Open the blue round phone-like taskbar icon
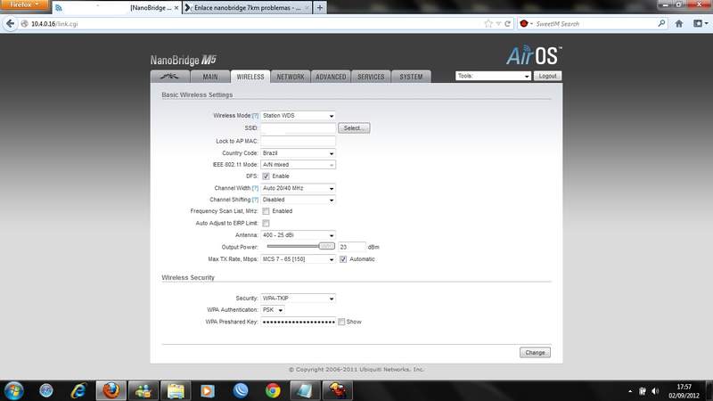Image resolution: width=713 pixels, height=401 pixels. pos(240,390)
